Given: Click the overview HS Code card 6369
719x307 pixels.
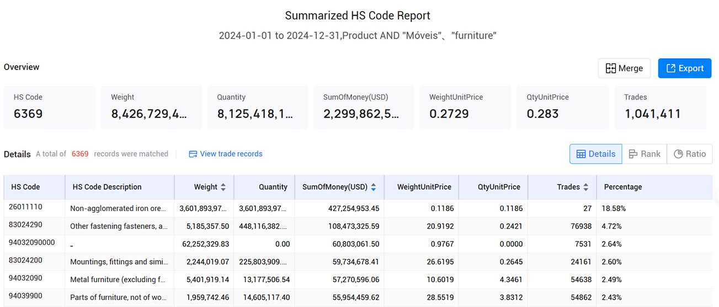Looking at the screenshot, I should point(50,107).
